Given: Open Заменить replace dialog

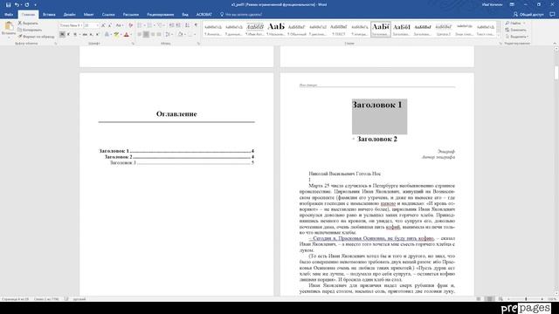Looking at the screenshot, I should click(x=516, y=30).
